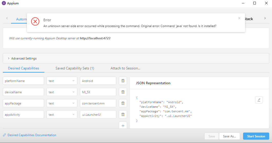Open Attach to Session tab
272x143 pixels.
pyautogui.click(x=125, y=68)
